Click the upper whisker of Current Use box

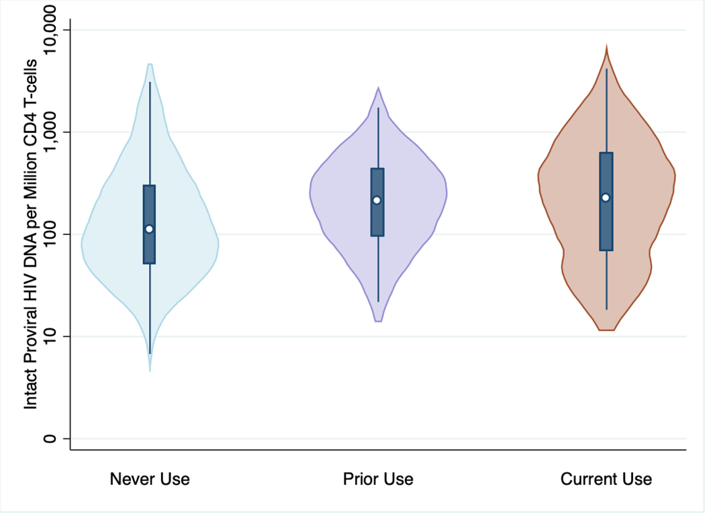606,107
